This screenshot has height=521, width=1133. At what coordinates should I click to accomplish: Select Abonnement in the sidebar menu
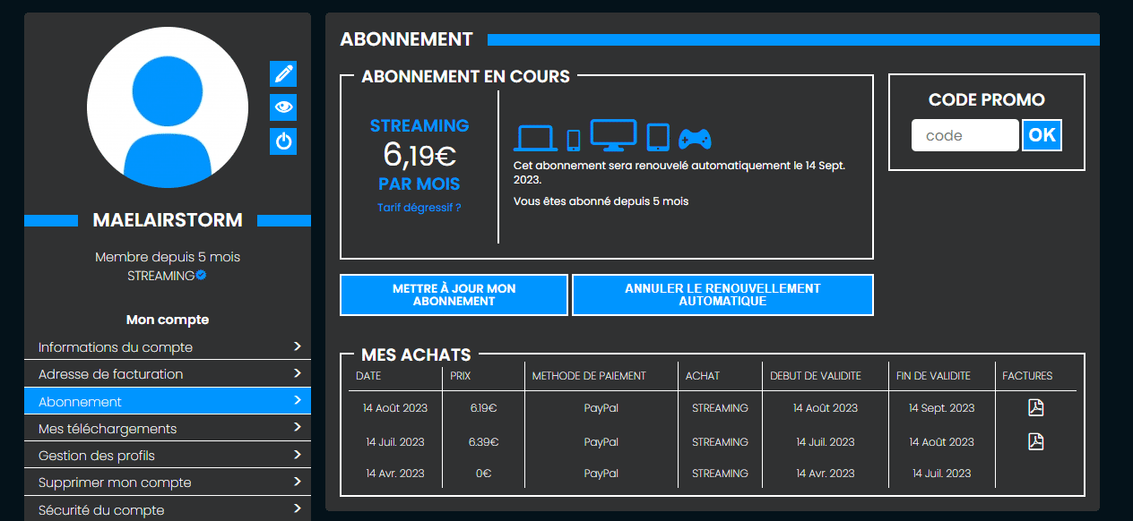click(x=168, y=401)
